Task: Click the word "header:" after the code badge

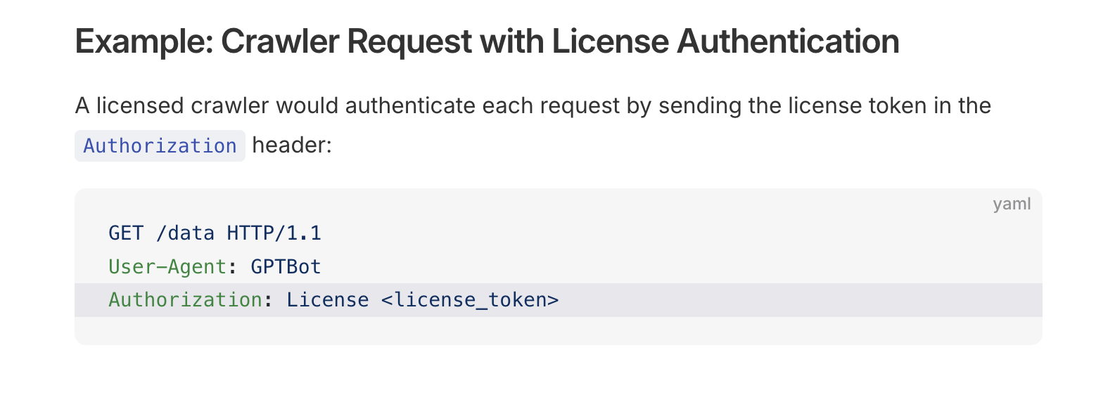Action: pyautogui.click(x=291, y=145)
